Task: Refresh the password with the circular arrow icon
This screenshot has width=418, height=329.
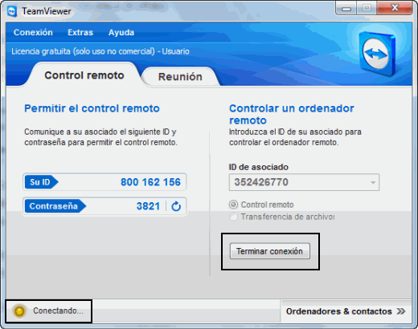Action: [x=176, y=206]
